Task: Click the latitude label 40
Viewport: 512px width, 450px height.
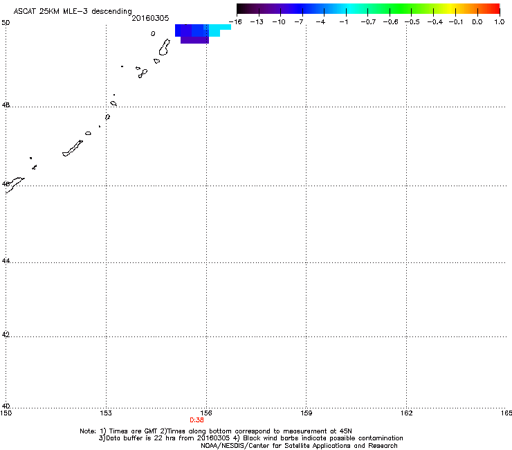Action: (6, 406)
